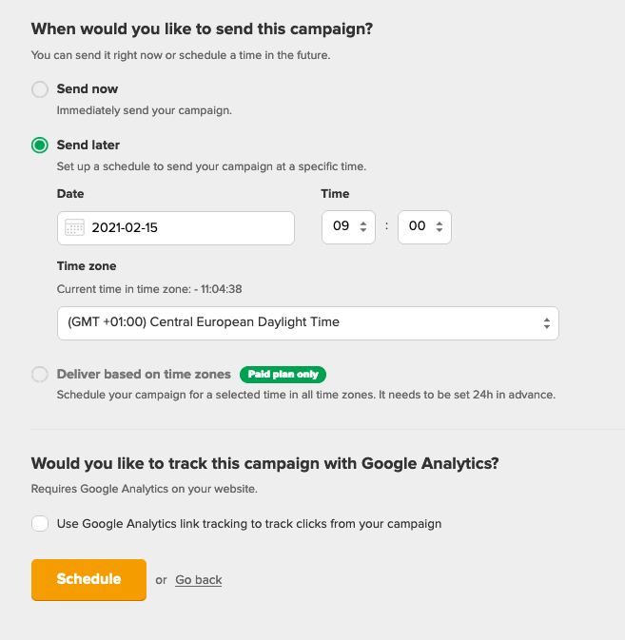The height and width of the screenshot is (640, 625).
Task: Click the minute selector's up-down arrows
Action: tap(439, 227)
